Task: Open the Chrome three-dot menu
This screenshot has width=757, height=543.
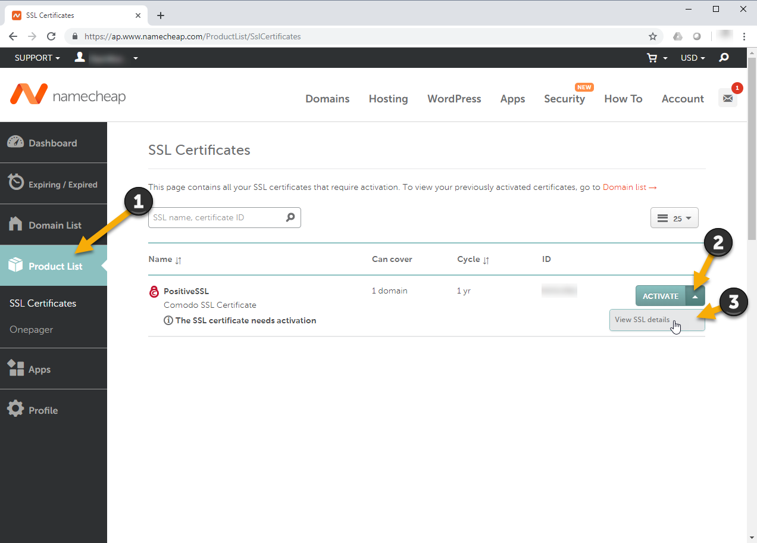Action: point(744,36)
